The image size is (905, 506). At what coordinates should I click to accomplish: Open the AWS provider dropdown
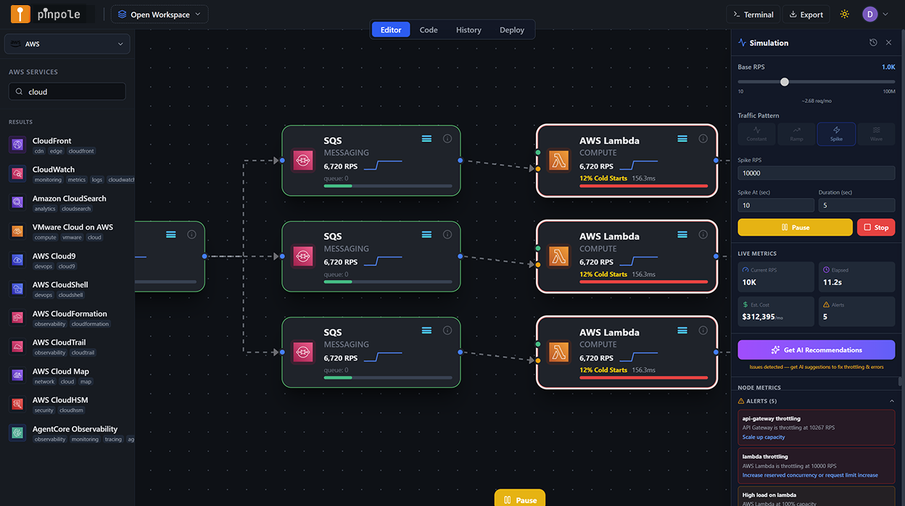(x=67, y=43)
